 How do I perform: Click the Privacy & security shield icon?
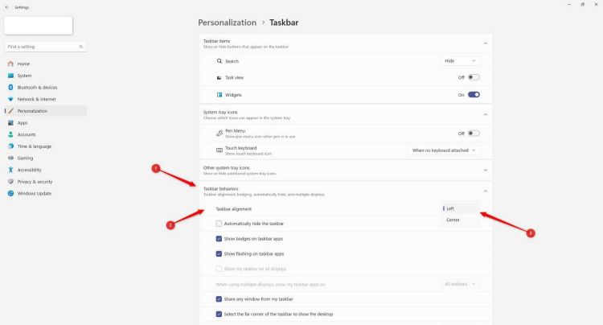pos(10,182)
